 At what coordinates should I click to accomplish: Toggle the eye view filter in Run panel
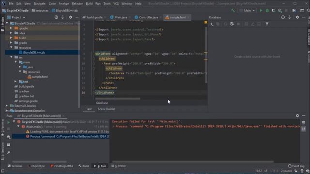click(9, 137)
